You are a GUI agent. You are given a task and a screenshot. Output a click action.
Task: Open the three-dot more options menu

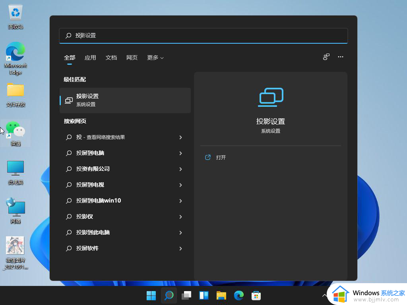tap(341, 57)
